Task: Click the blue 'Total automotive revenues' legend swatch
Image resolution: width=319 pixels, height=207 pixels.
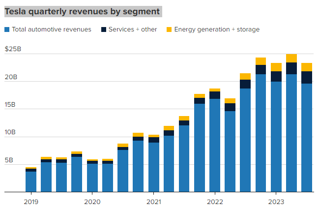Action: click(7, 30)
